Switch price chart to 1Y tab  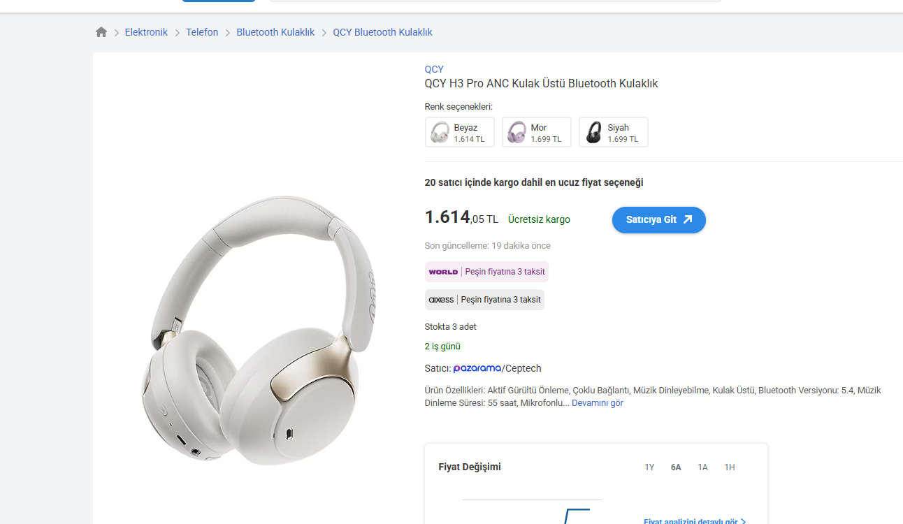649,467
